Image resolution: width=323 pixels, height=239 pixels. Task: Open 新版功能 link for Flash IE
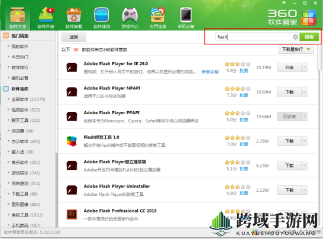[210, 72]
